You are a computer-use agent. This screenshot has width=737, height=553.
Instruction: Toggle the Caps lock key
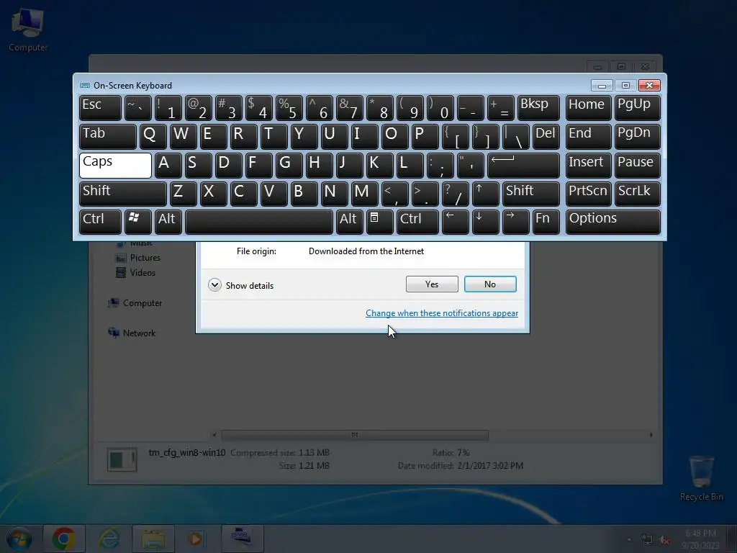pos(116,165)
